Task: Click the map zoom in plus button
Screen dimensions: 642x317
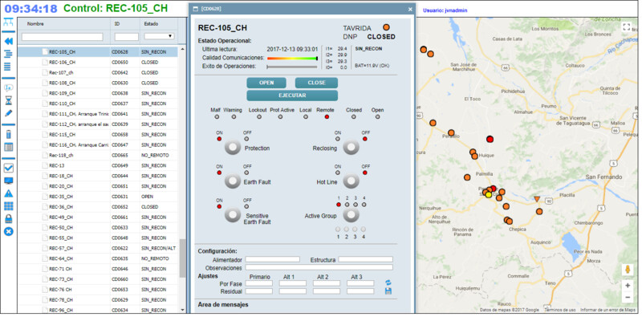Action: 628,285
